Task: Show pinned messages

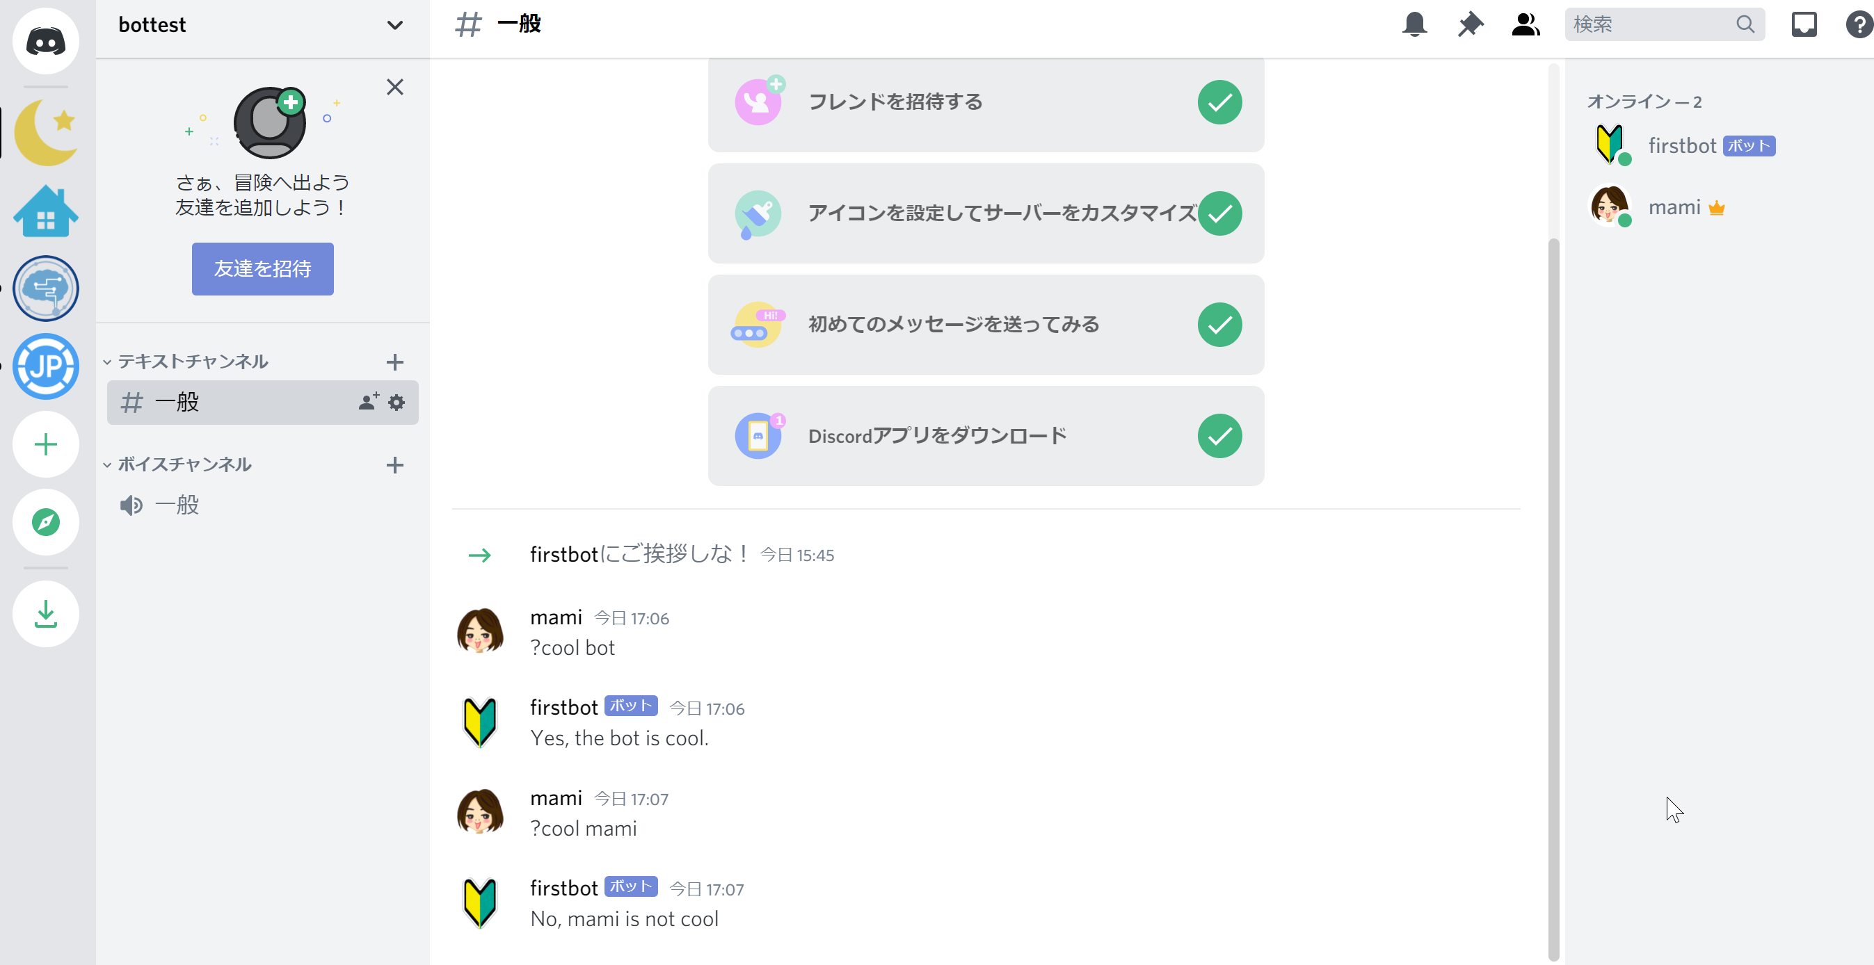Action: [x=1470, y=25]
